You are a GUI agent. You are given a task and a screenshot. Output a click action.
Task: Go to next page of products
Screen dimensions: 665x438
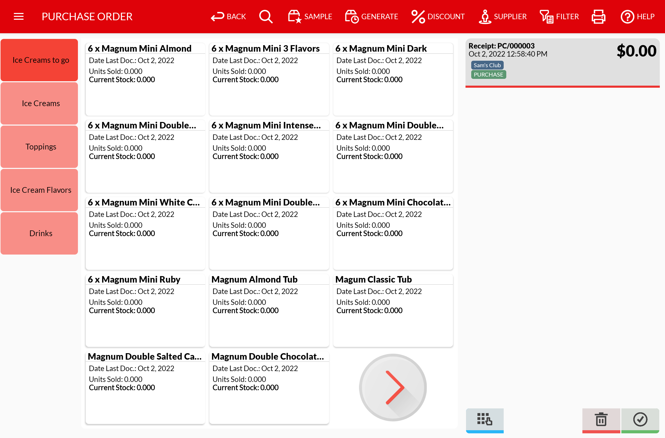[393, 387]
